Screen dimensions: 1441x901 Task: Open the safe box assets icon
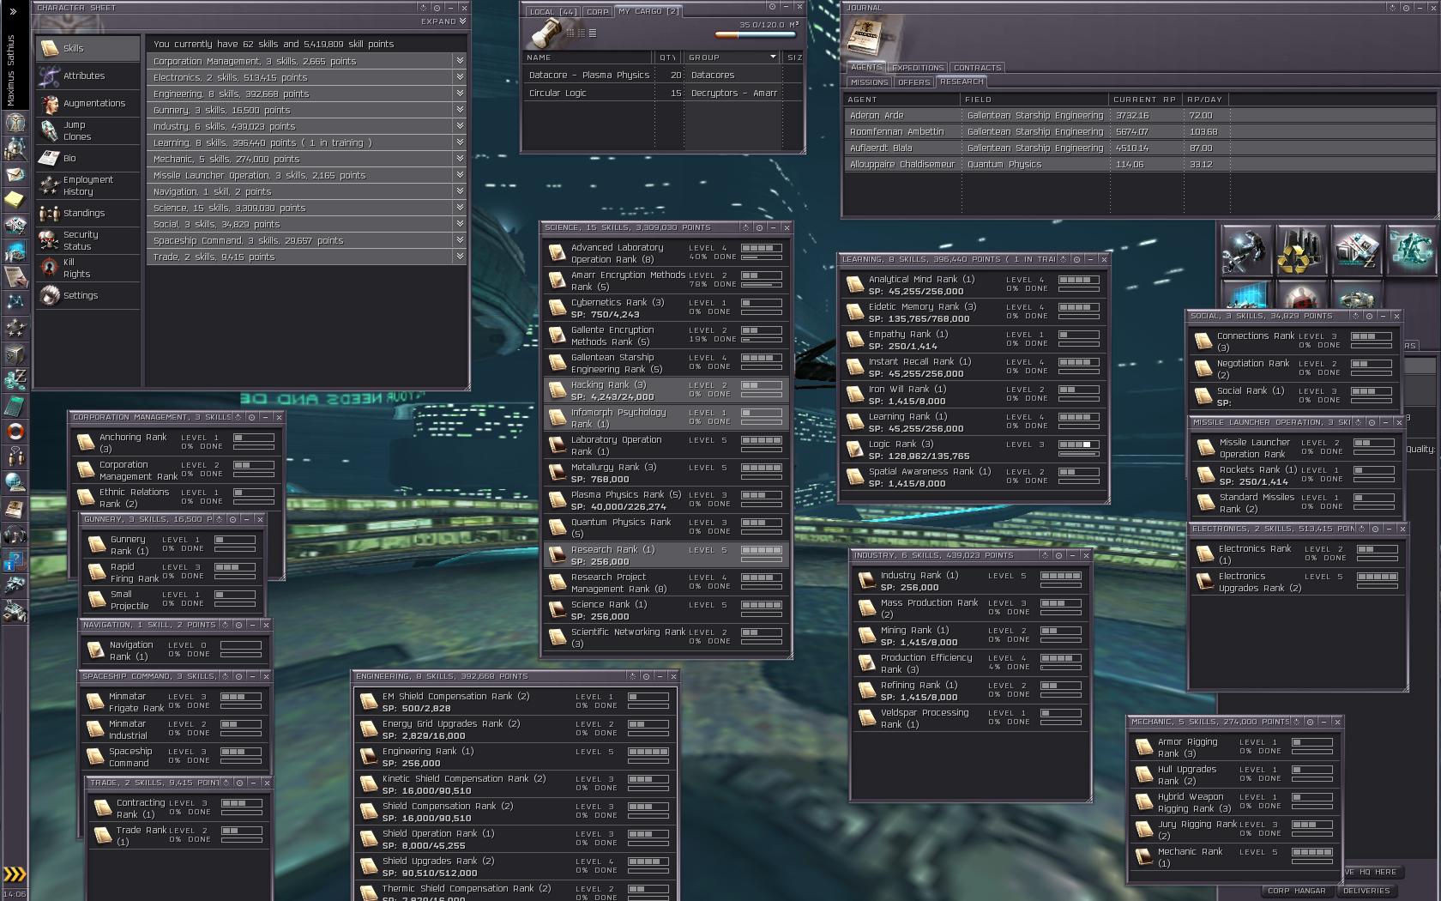pyautogui.click(x=15, y=354)
